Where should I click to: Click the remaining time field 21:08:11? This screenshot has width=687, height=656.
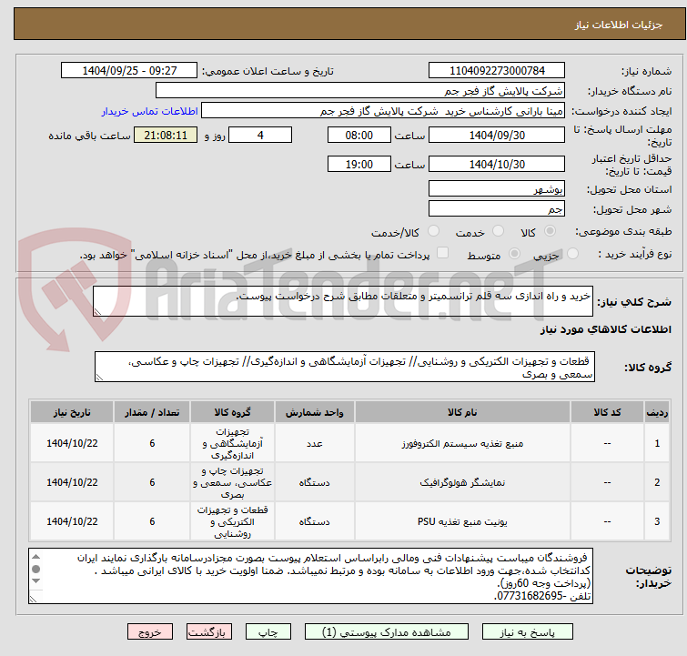pos(166,135)
